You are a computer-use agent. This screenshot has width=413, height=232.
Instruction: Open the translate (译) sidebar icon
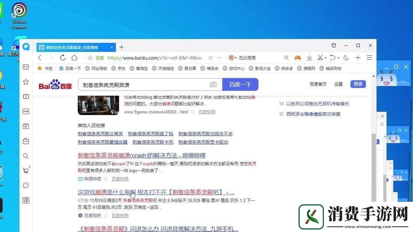[26, 200]
